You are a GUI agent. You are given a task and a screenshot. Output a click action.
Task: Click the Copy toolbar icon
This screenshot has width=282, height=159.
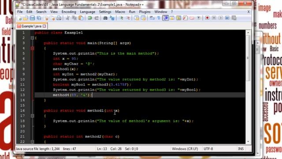tap(74, 18)
